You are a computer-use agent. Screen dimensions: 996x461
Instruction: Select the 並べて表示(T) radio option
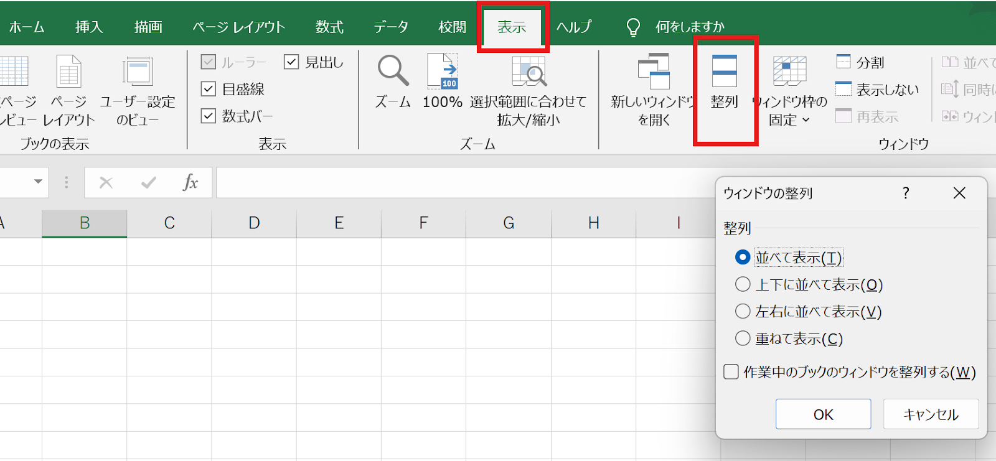tap(742, 257)
